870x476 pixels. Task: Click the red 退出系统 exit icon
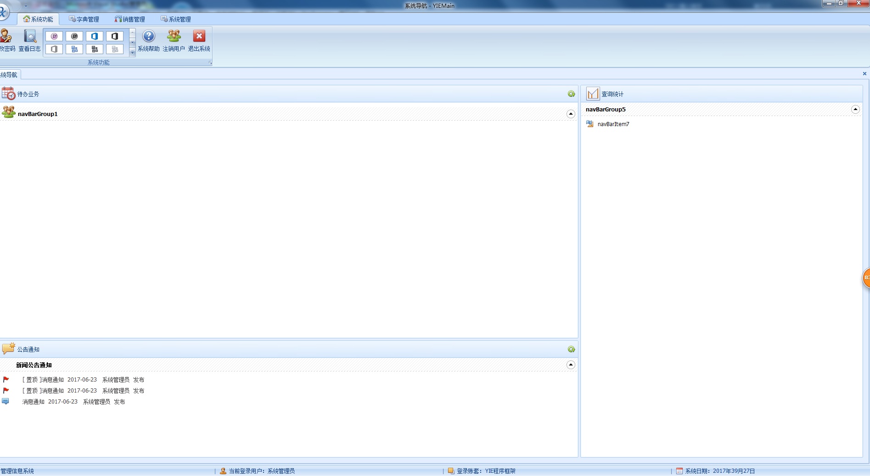(199, 37)
